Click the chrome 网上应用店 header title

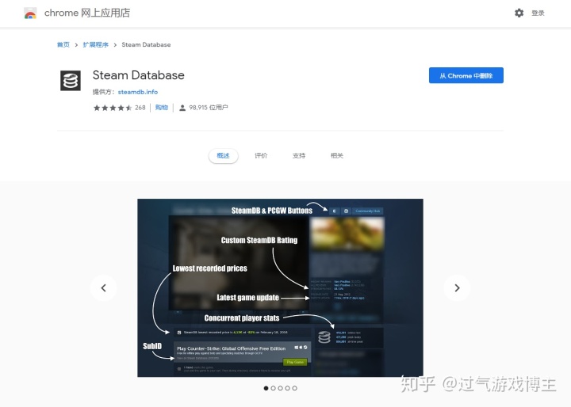click(87, 13)
